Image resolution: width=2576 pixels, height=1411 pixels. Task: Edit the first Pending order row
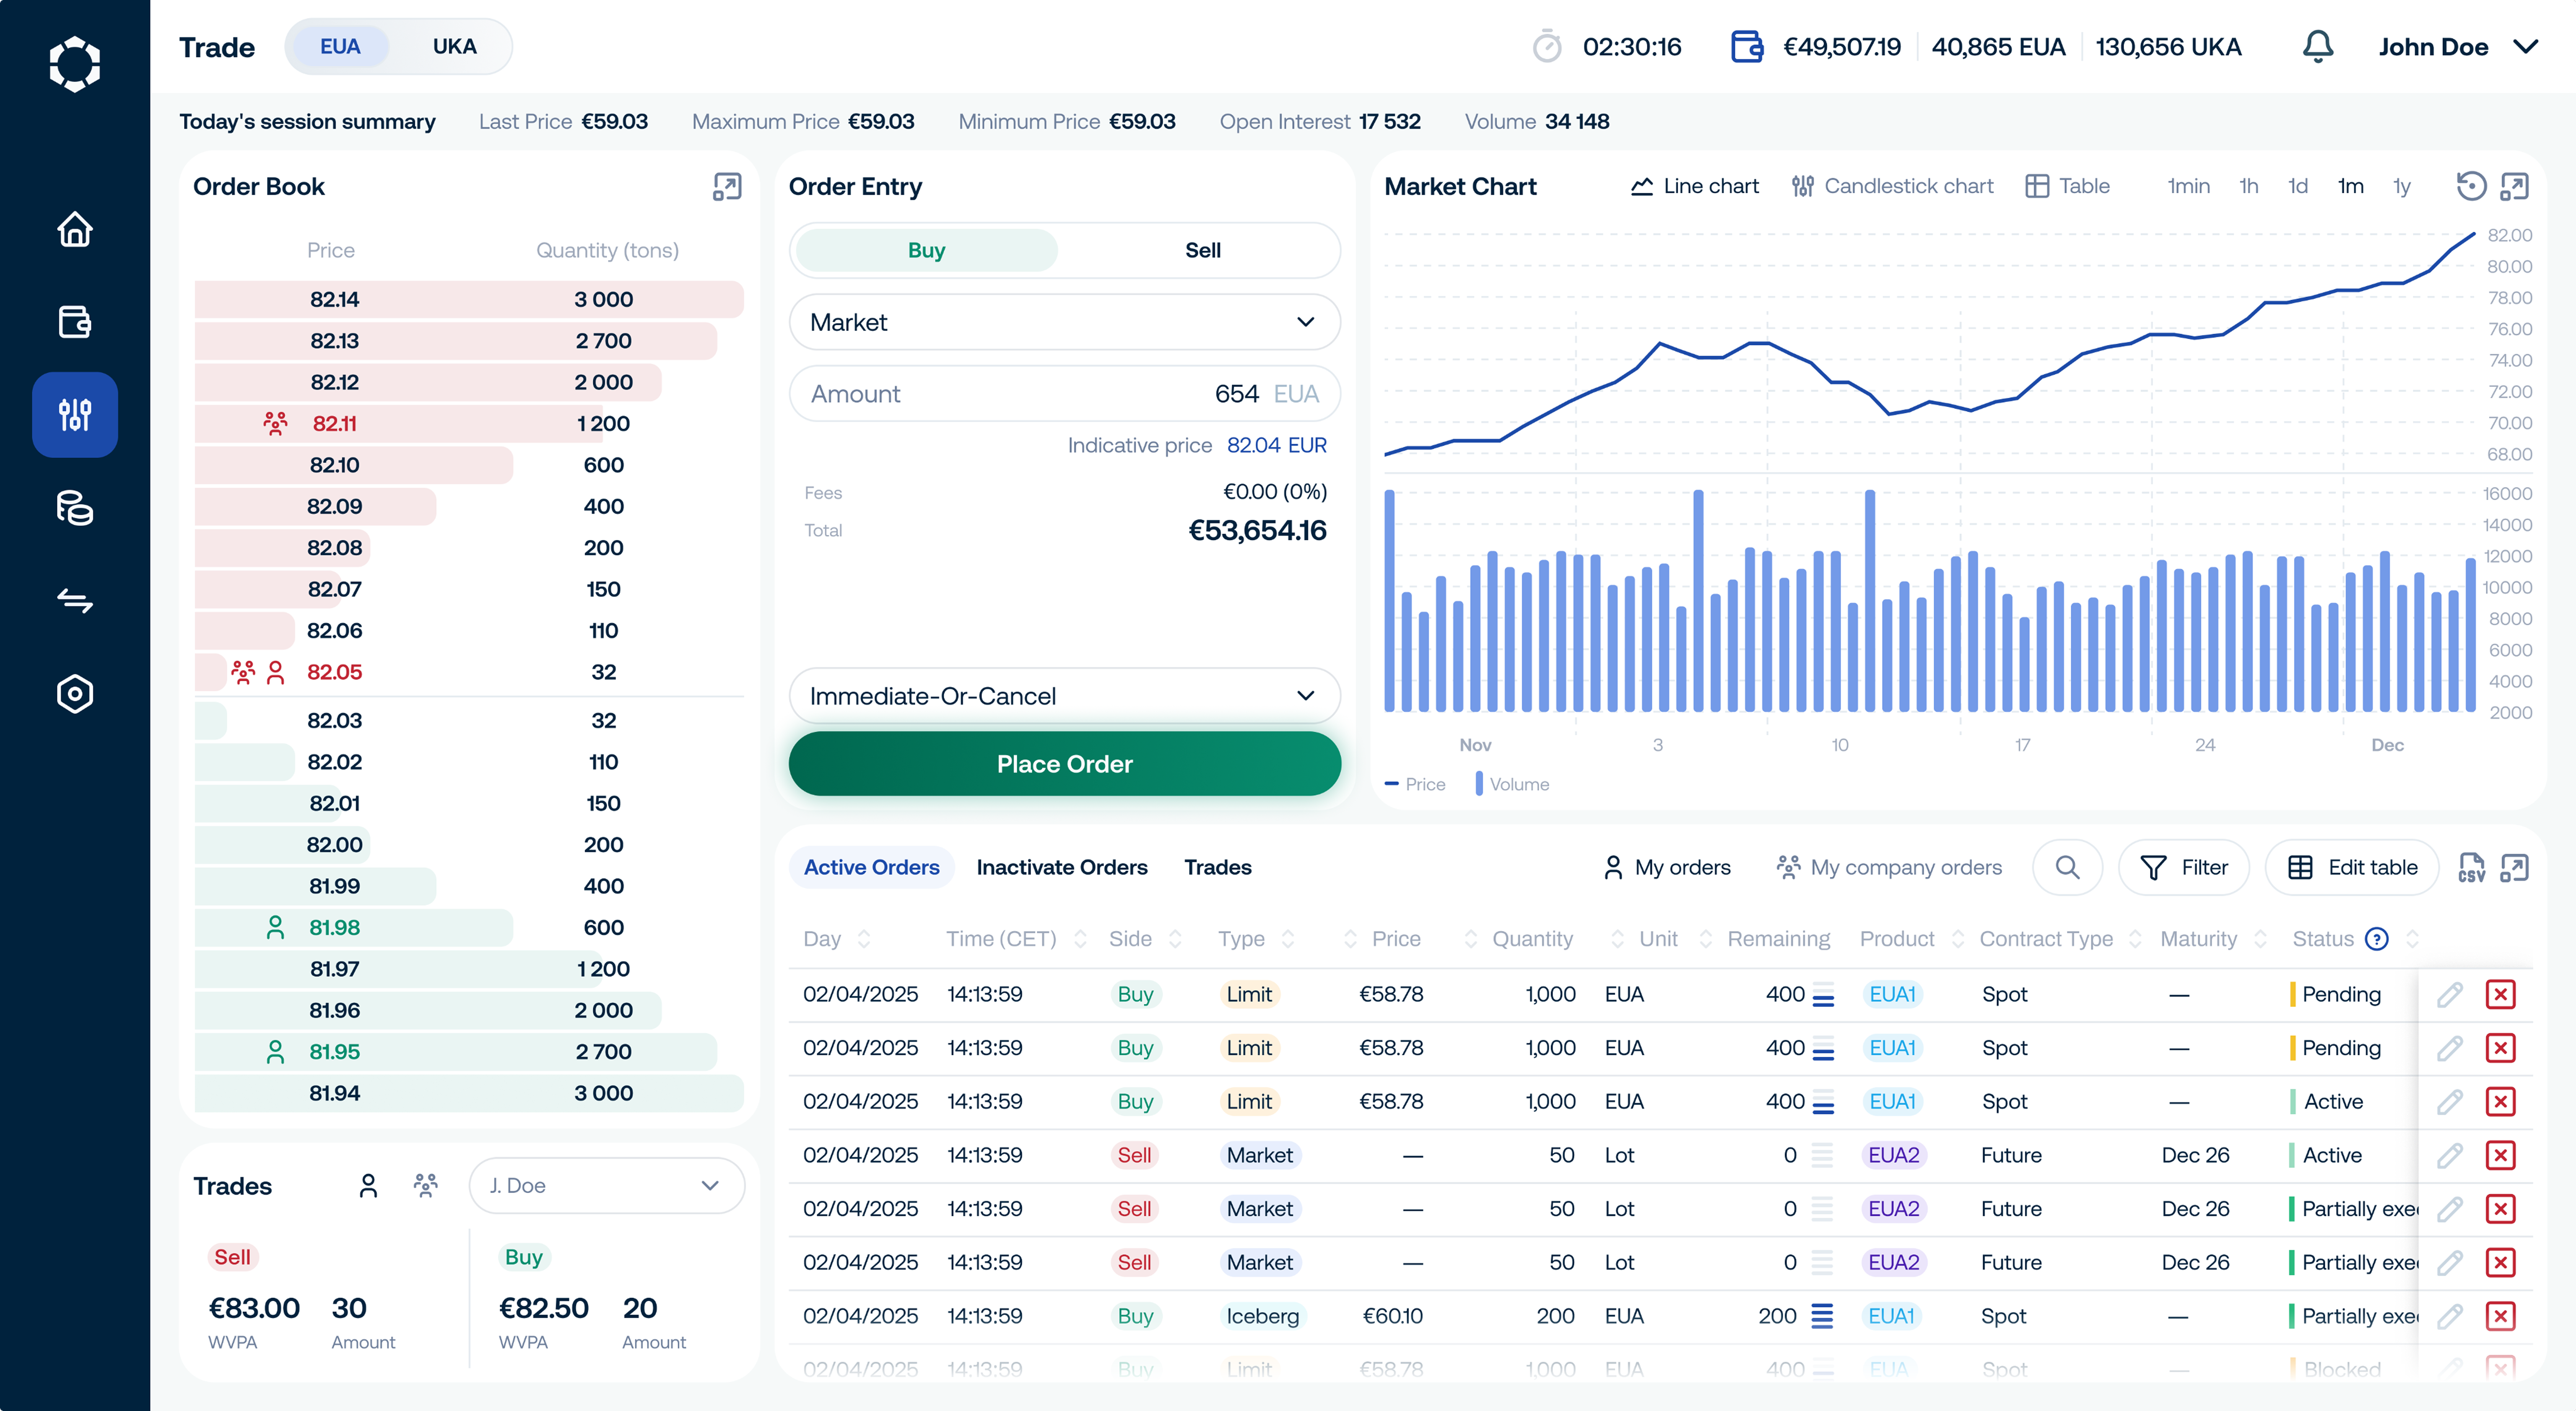tap(2449, 995)
